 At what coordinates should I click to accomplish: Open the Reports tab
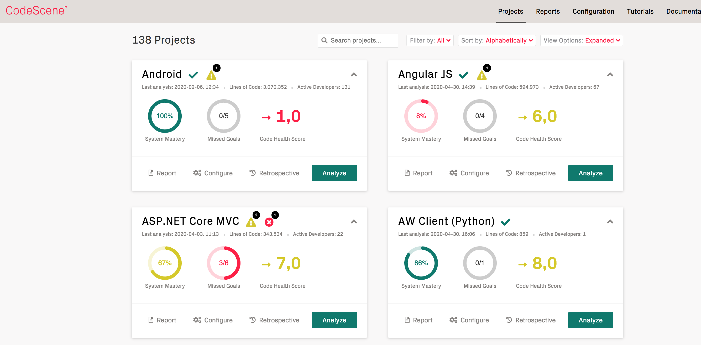(x=548, y=12)
